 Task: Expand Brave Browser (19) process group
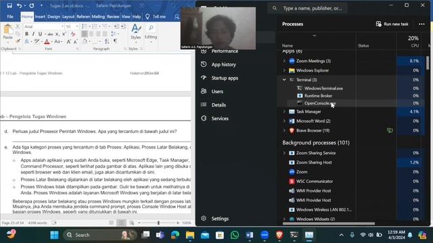click(284, 130)
